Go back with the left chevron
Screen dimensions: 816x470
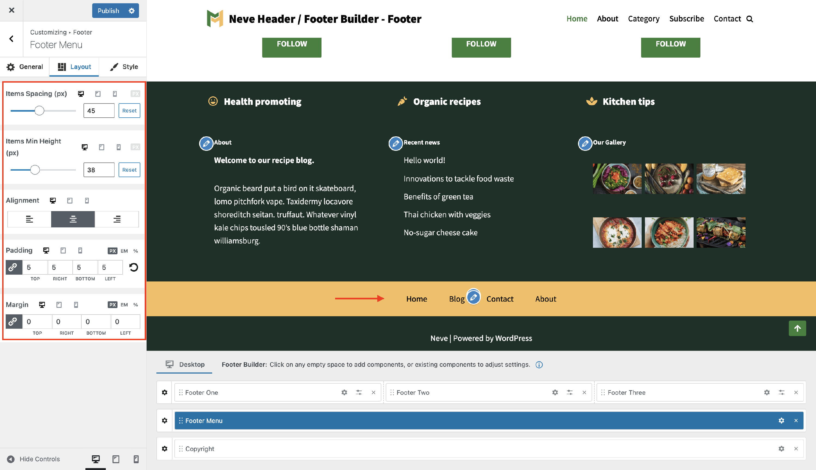click(x=11, y=39)
